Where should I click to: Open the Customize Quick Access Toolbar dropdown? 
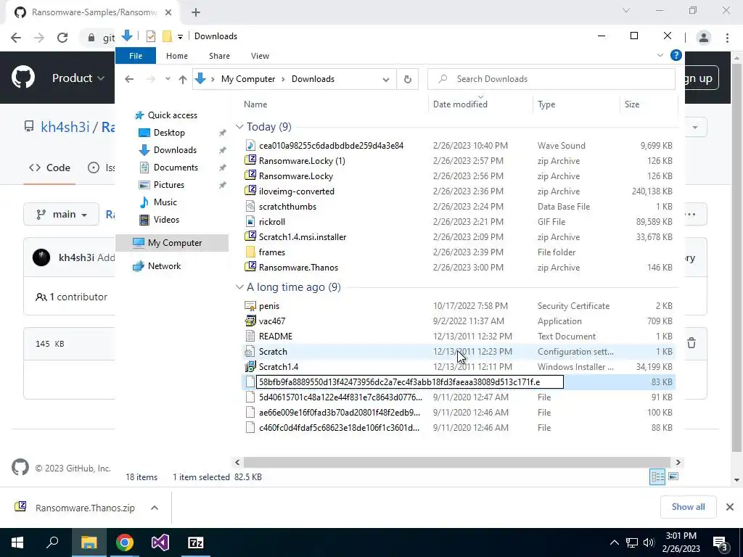(x=180, y=36)
